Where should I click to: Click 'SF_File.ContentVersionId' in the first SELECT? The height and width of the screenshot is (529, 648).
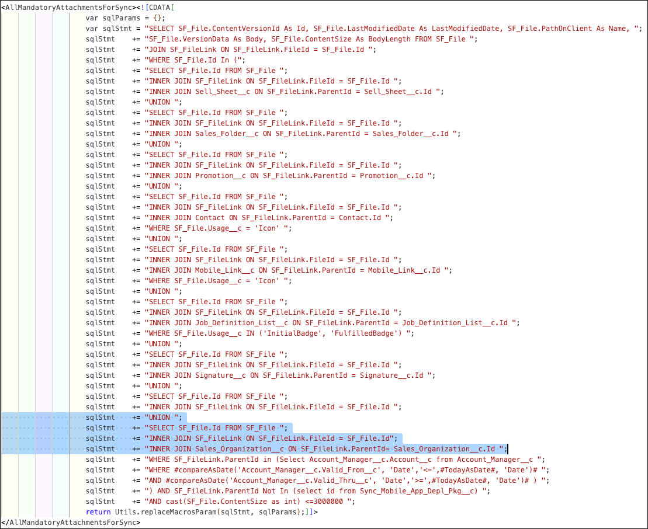click(x=229, y=29)
